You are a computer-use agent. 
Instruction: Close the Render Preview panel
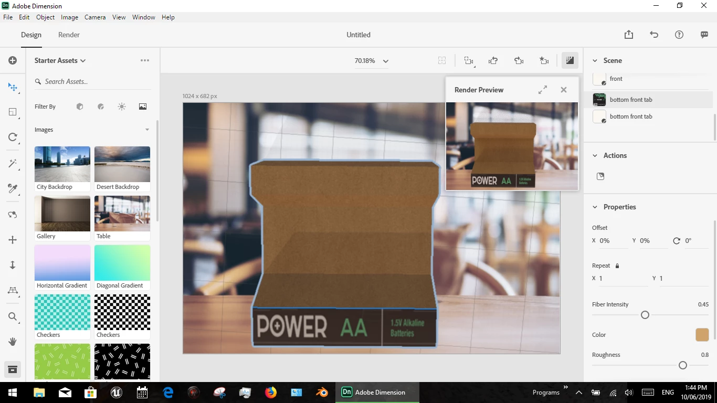tap(564, 90)
